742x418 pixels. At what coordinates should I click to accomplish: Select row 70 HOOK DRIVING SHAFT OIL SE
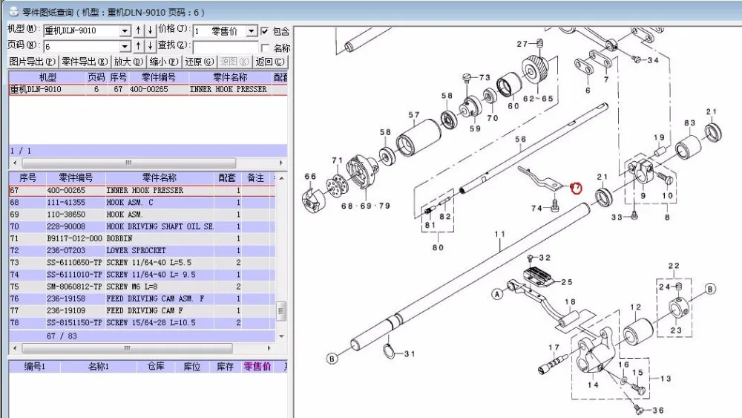(142, 226)
